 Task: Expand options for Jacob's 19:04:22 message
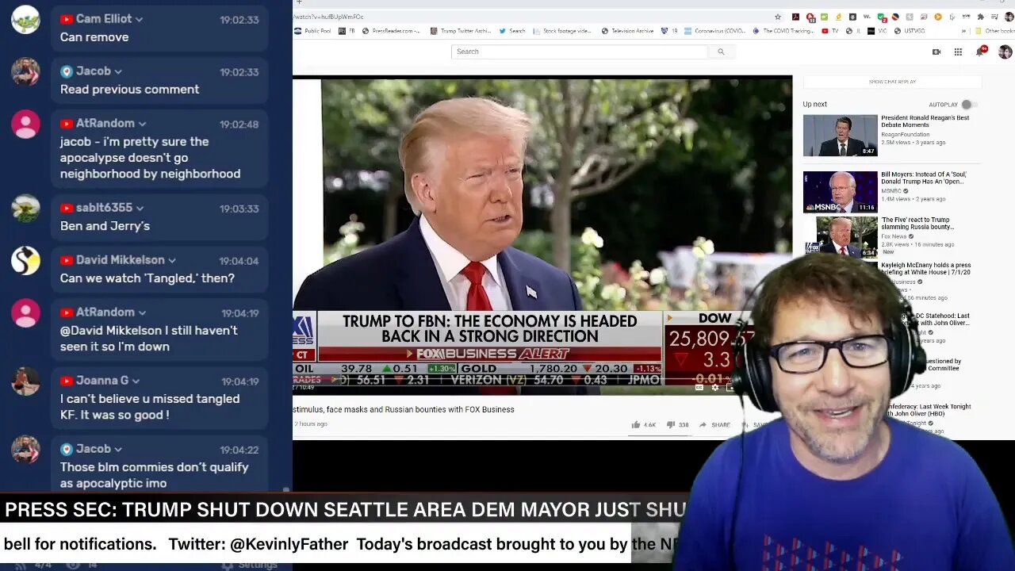(x=118, y=449)
